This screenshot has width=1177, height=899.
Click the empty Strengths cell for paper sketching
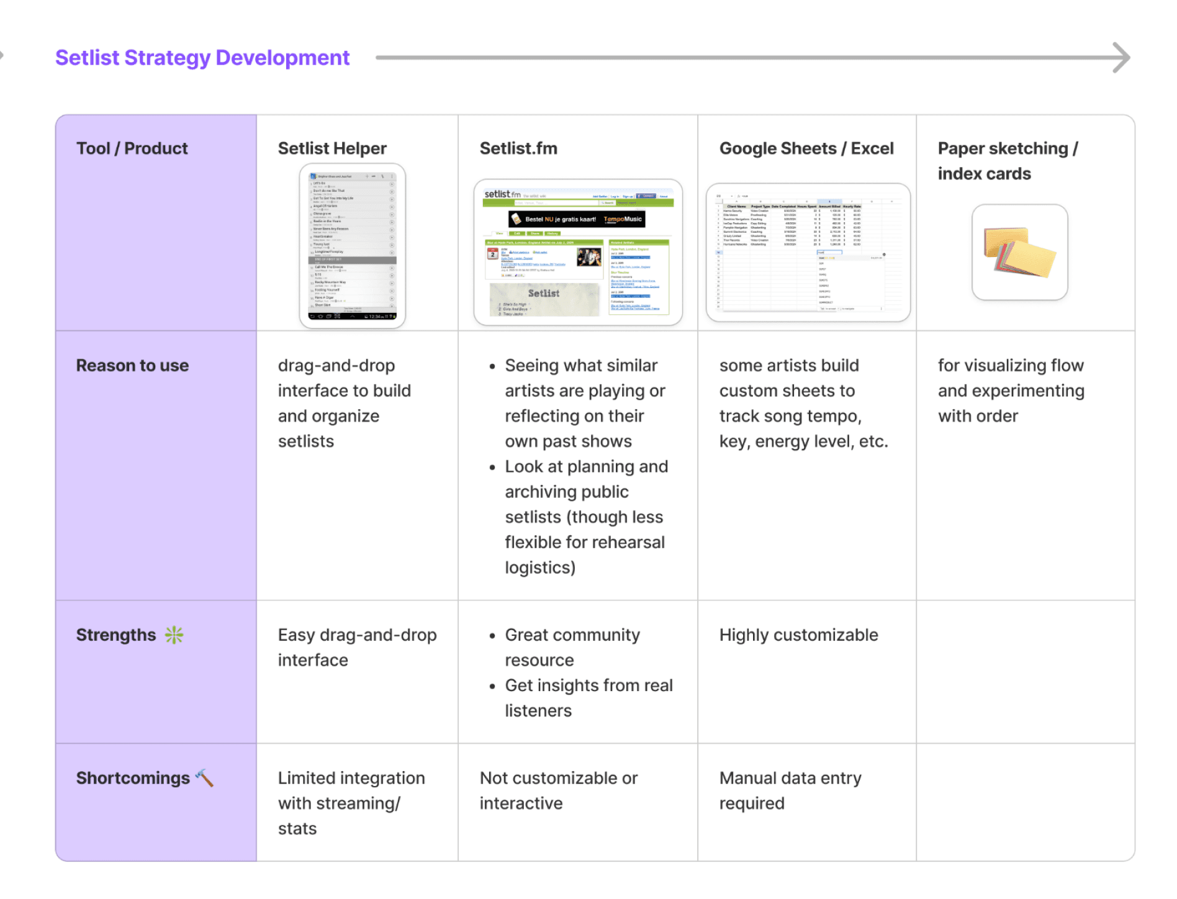click(1026, 672)
